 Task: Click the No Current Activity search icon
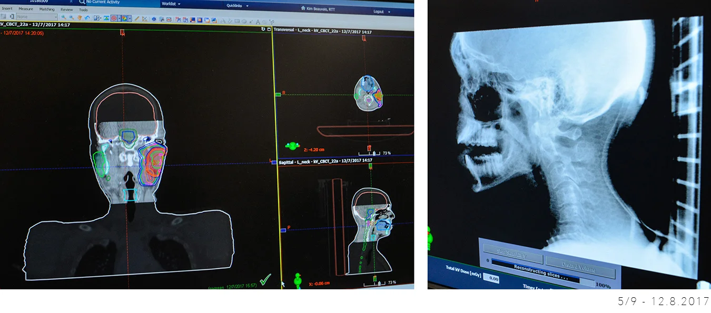point(82,2)
